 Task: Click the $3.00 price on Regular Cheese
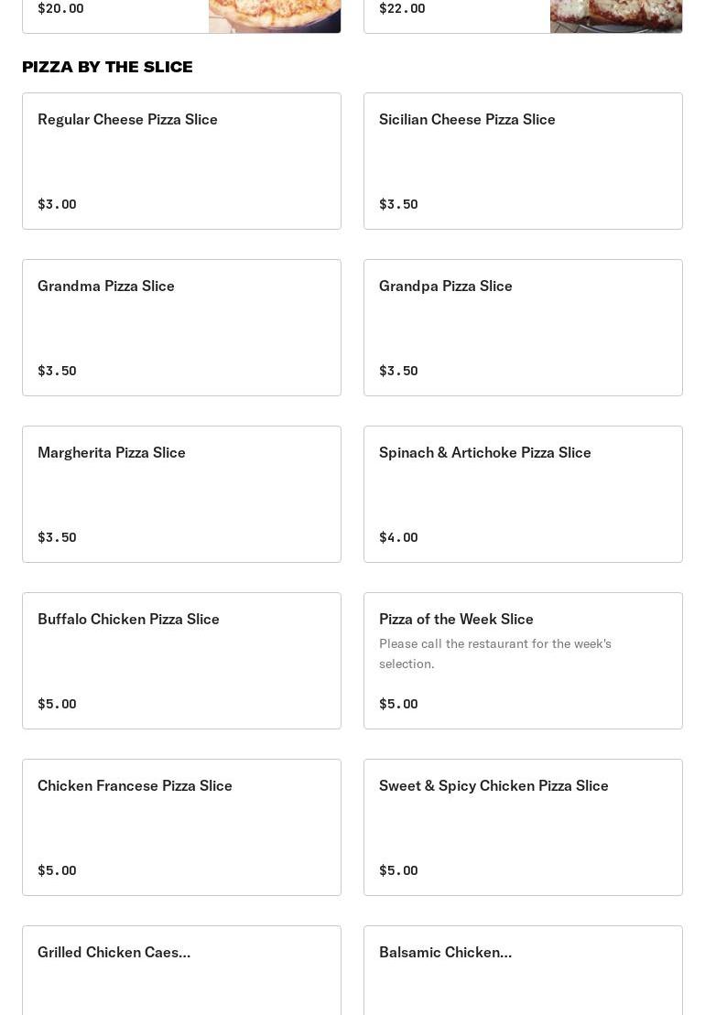point(57,204)
